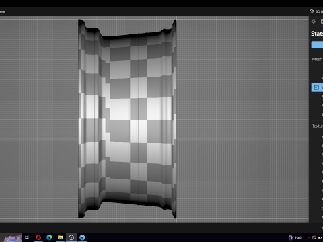The height and width of the screenshot is (242, 323).
Task: Open Opera browser from the taskbar
Action: pyautogui.click(x=38, y=237)
